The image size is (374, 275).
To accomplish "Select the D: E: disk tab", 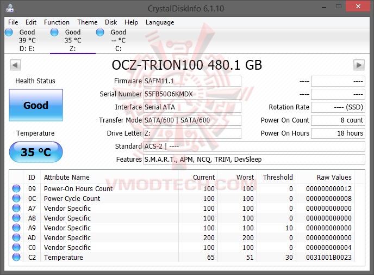I will (27, 40).
